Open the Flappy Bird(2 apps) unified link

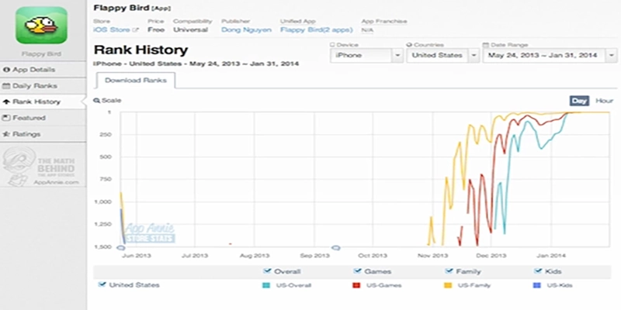(317, 30)
